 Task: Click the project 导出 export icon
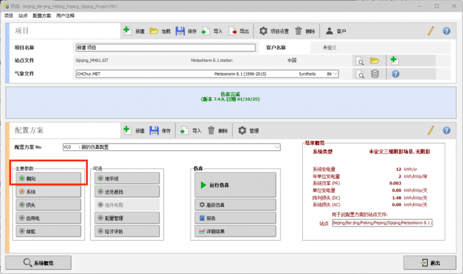[232, 31]
